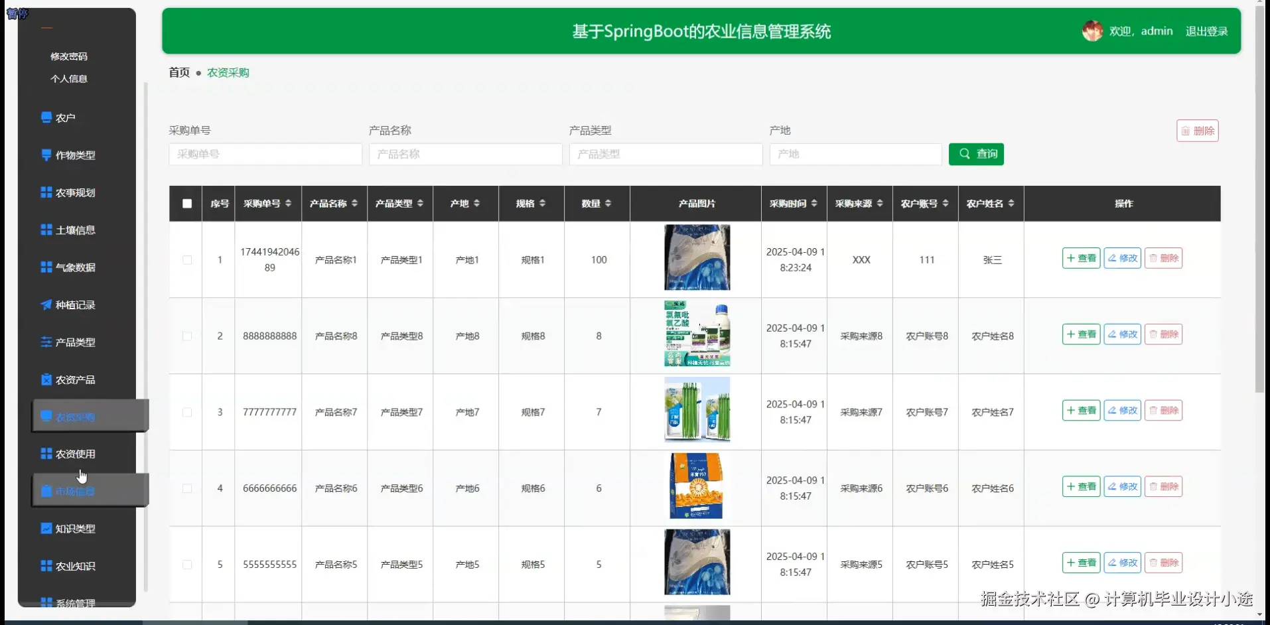Screen dimensions: 1270x625
Task: Toggle the select-all checkbox in table header
Action: 187,204
